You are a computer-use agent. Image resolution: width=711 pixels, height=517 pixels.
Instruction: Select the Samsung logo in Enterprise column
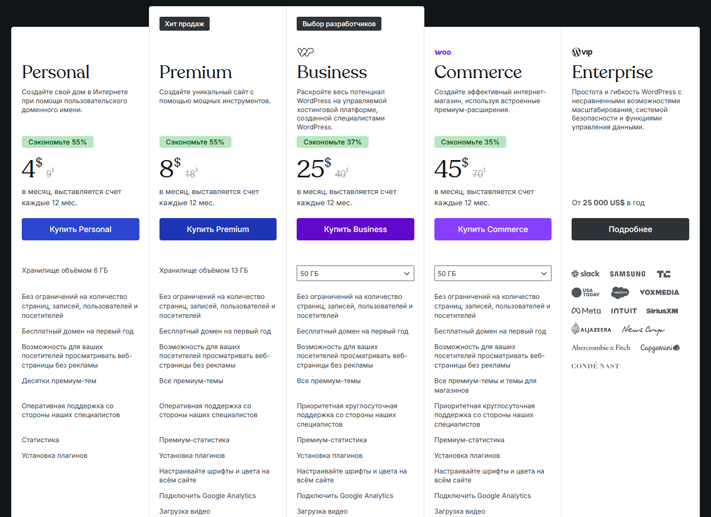coord(627,274)
